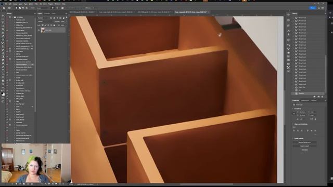
Task: Open the Window menu
Action: (58, 4)
